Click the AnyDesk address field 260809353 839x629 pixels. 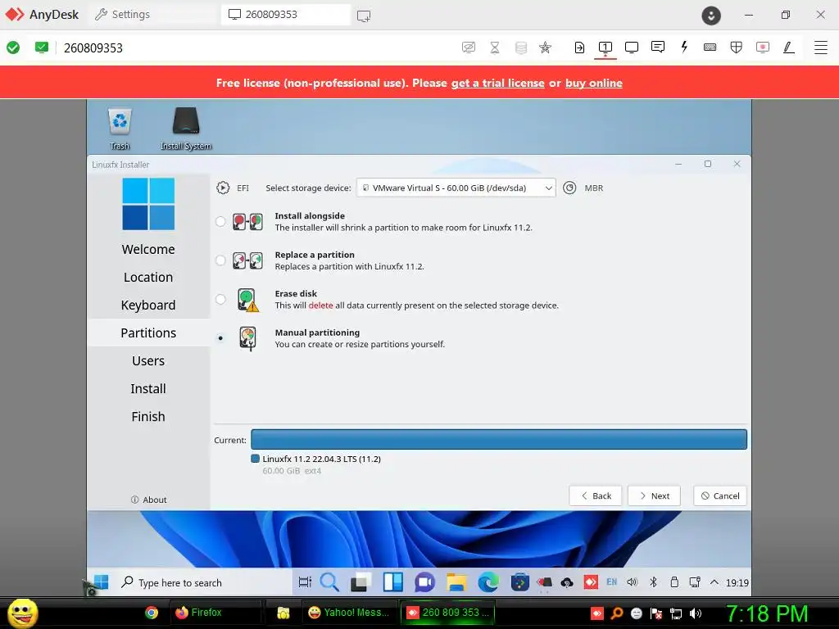tap(93, 48)
